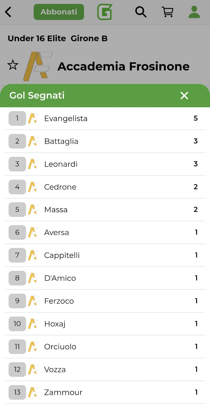Tap the Girone B label
Image resolution: width=210 pixels, height=404 pixels.
click(x=89, y=38)
